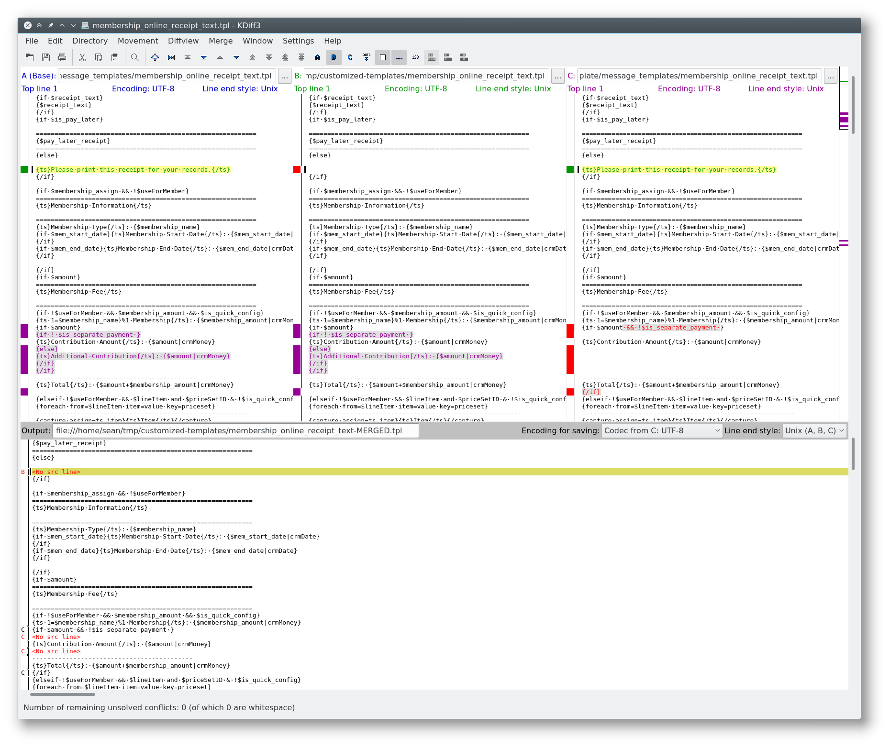
Task: Click the magnifier search icon
Action: coord(135,57)
